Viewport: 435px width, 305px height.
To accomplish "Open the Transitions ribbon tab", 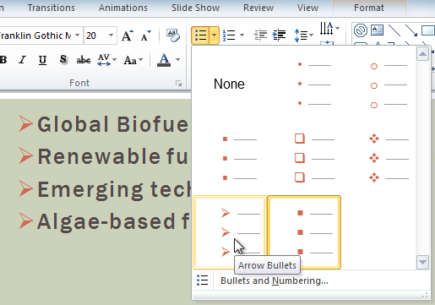I will pos(52,8).
